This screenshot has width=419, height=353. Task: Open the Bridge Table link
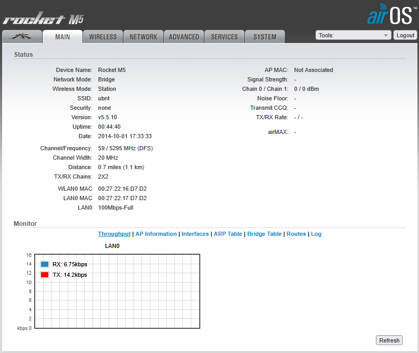264,234
